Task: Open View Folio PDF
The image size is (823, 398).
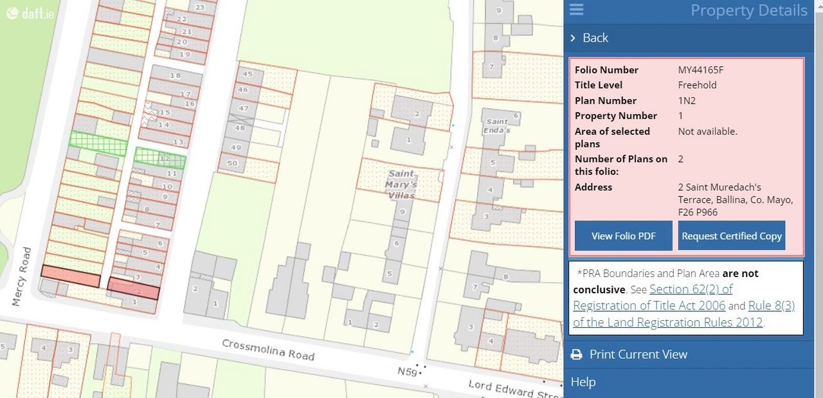Action: coord(623,236)
